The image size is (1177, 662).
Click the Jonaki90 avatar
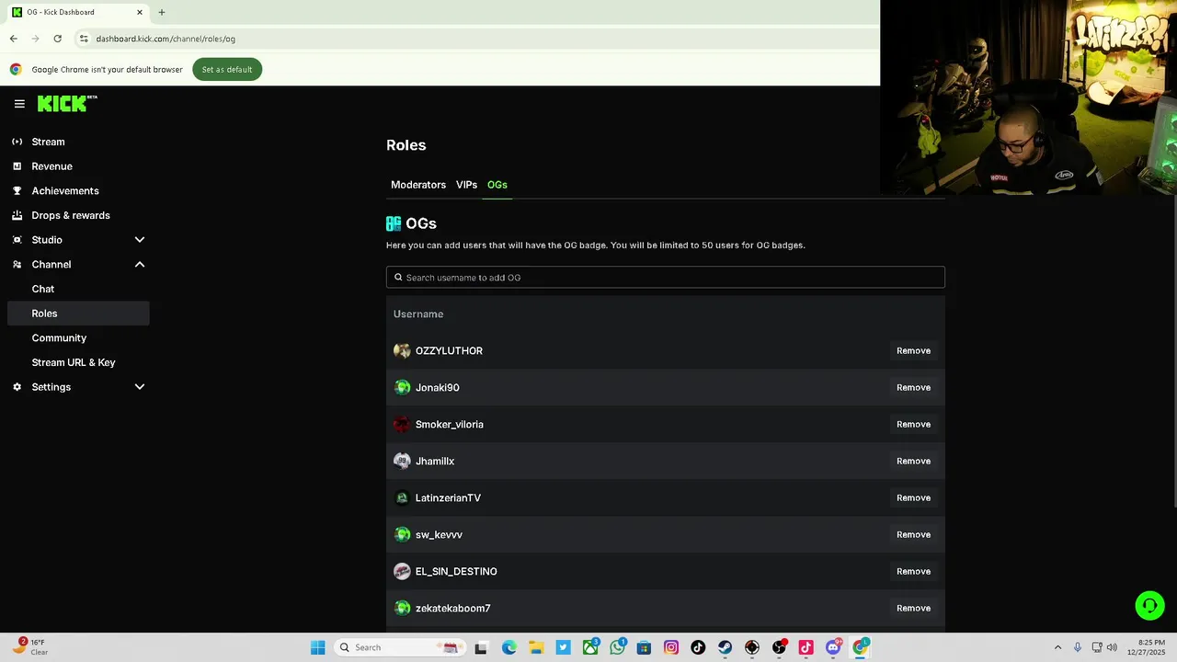[402, 387]
